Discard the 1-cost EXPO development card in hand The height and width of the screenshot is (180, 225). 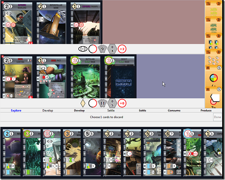pyautogui.click(x=212, y=152)
